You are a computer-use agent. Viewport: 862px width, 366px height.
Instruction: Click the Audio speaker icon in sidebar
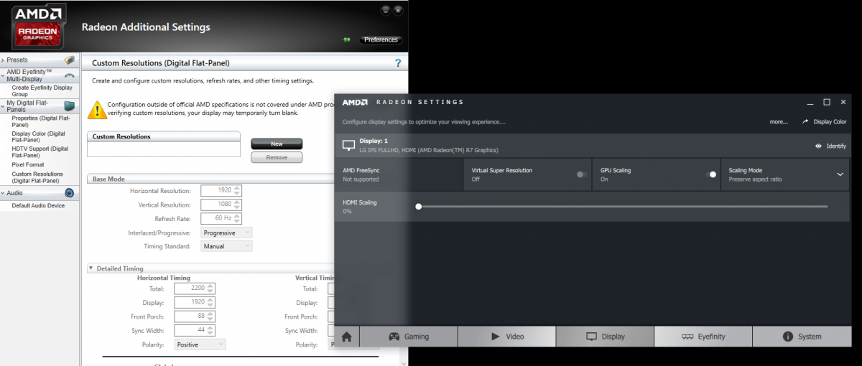tap(70, 193)
